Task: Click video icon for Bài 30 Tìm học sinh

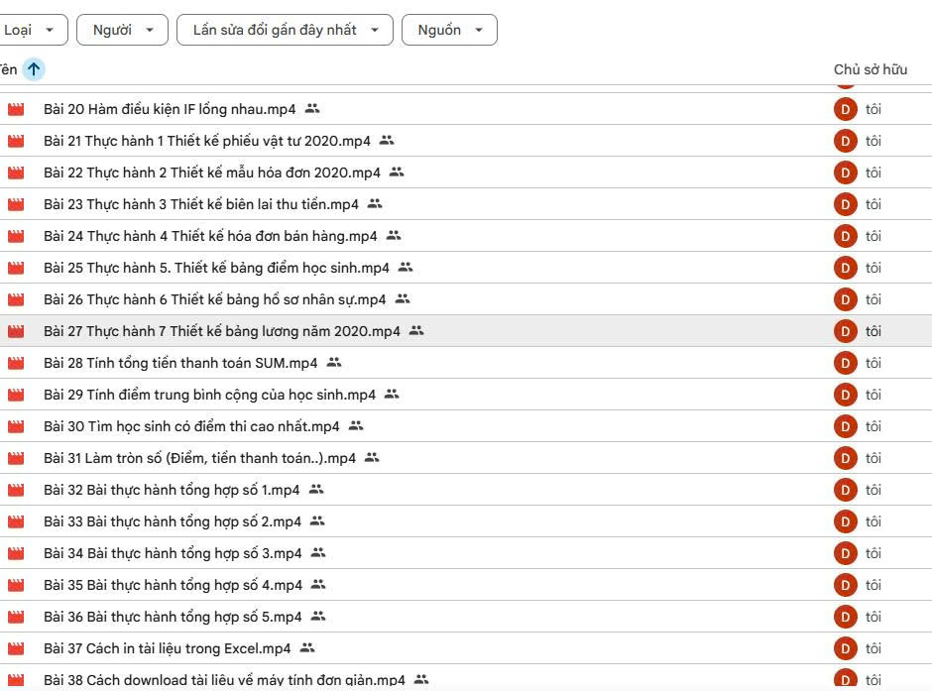Action: pyautogui.click(x=16, y=426)
